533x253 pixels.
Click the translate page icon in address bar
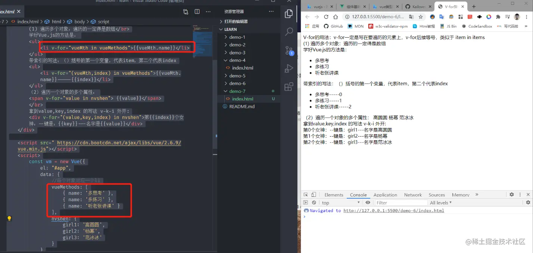tap(411, 17)
